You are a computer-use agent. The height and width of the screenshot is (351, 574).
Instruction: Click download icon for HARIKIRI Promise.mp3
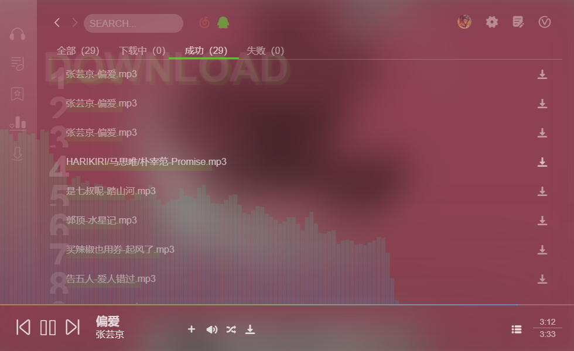(x=542, y=162)
